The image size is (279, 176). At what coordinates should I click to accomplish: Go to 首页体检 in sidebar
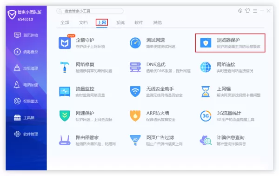[26, 35]
